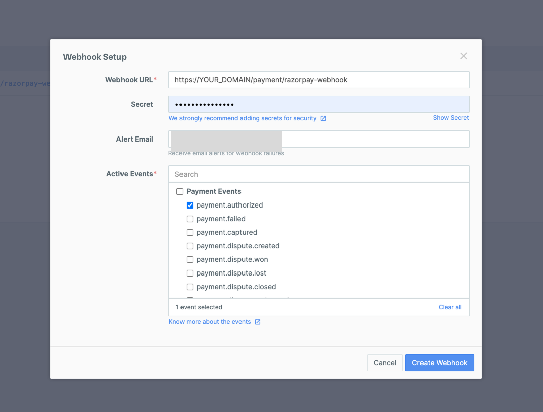Check the payment.dispute.lost event
Image resolution: width=543 pixels, height=412 pixels.
pyautogui.click(x=190, y=273)
